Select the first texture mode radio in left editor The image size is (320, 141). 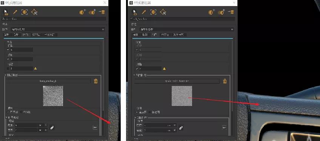[x=8, y=112]
